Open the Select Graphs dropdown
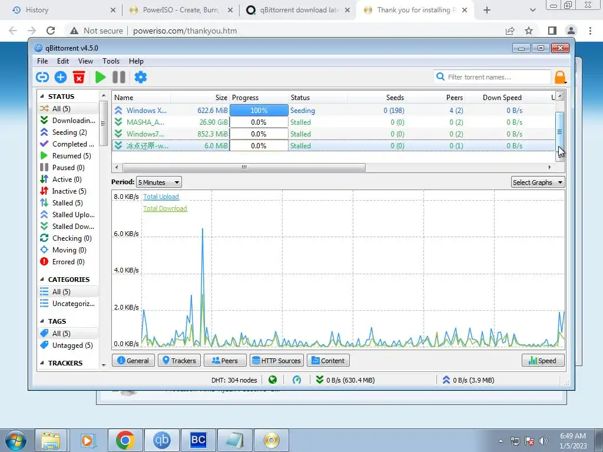603x452 pixels. [x=538, y=182]
